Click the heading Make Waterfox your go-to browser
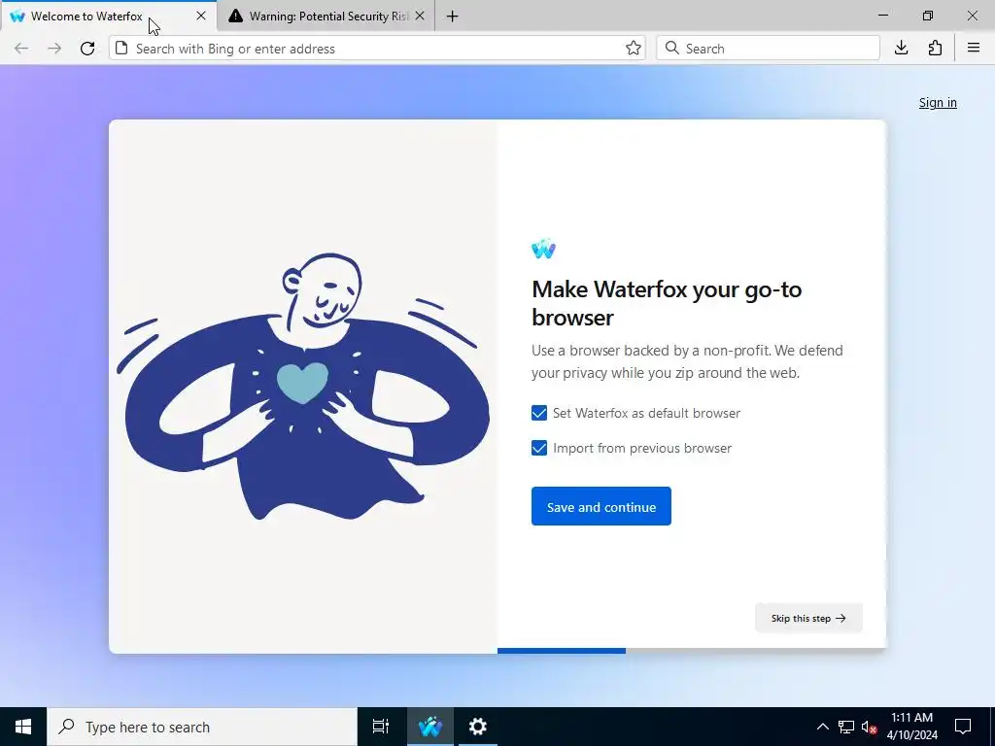 [667, 303]
